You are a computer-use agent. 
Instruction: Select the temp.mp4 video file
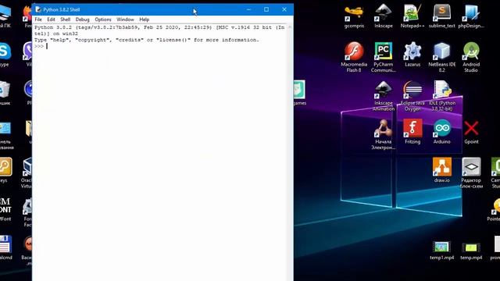point(471,251)
